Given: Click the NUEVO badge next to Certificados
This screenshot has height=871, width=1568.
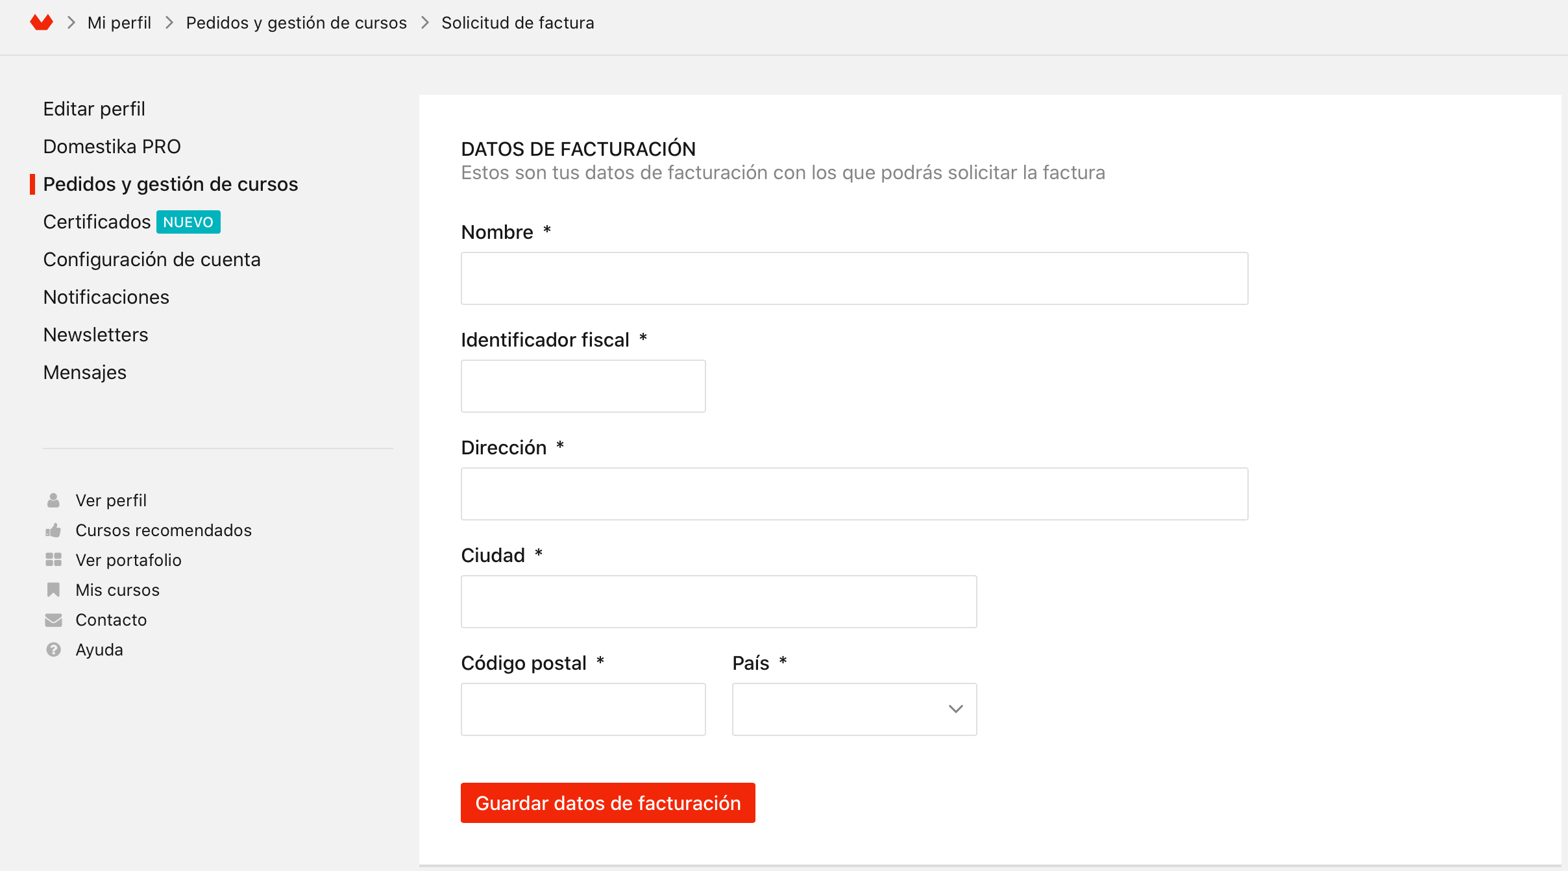Looking at the screenshot, I should pos(188,222).
